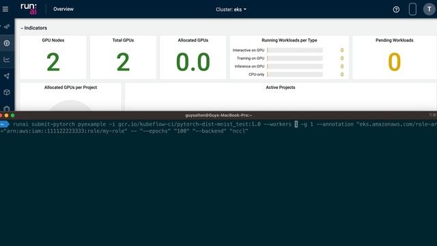This screenshot has width=437, height=246.
Task: Click the Interactive on GPU bar
Action: click(x=295, y=50)
